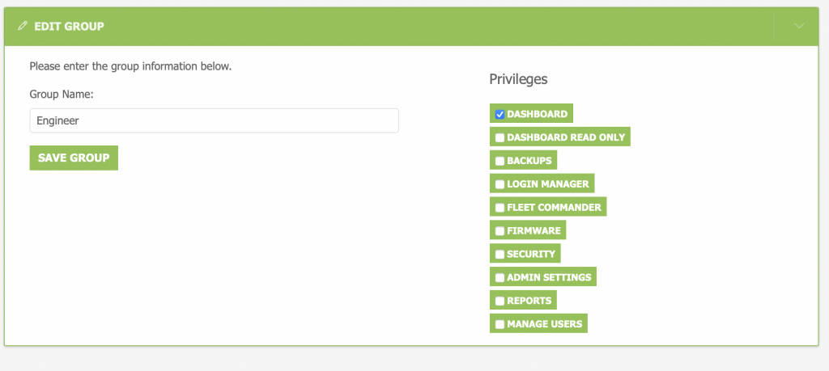Click the EDIT GROUP header title
Screen dimensions: 829x371
(x=69, y=27)
